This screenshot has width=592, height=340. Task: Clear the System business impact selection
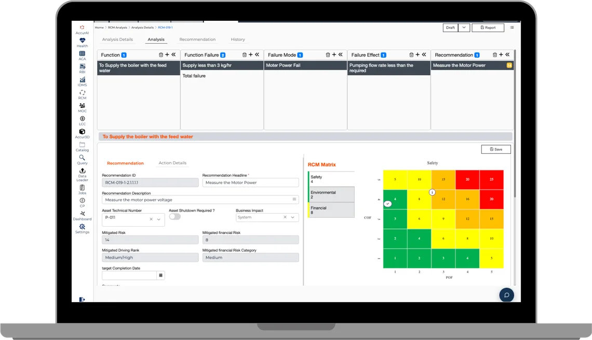[x=285, y=217]
